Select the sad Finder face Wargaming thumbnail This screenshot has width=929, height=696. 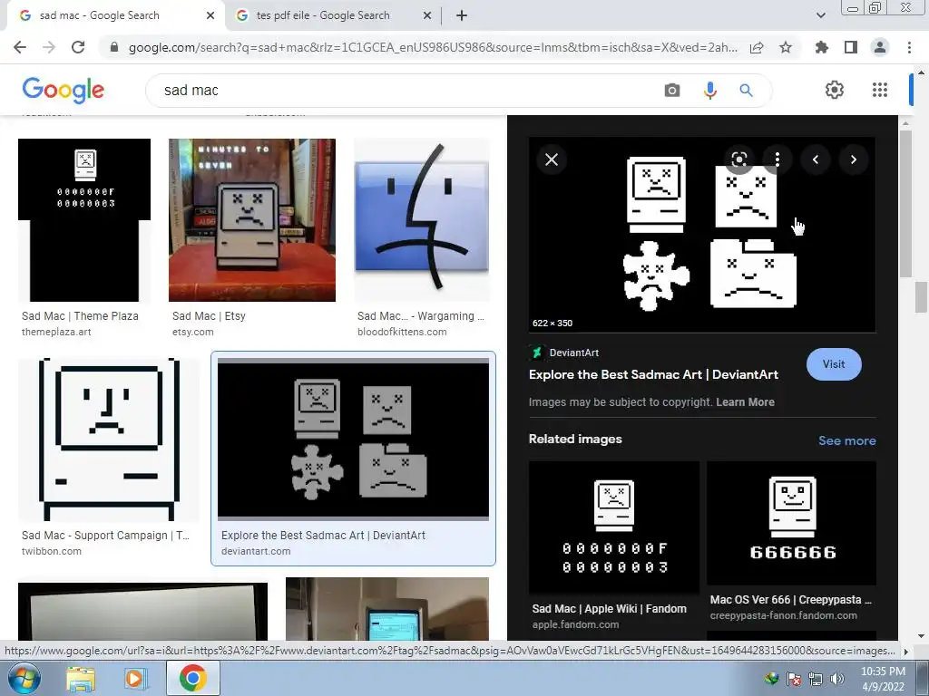pos(421,220)
